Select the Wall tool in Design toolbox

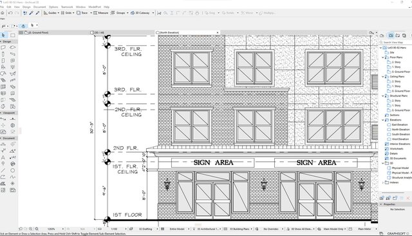coord(3,48)
